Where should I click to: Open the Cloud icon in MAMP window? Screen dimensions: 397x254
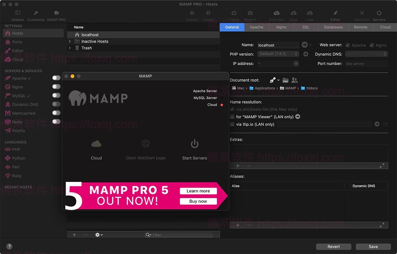pos(96,144)
